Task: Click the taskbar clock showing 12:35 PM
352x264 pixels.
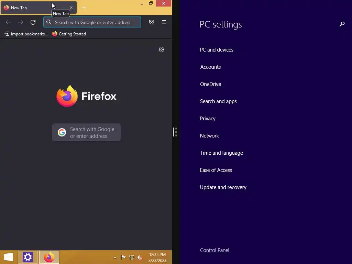Action: tap(157, 257)
